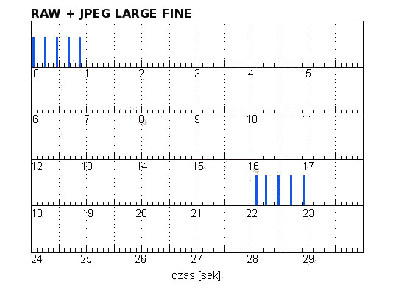Click the axis number 14
Image resolution: width=396 pixels, height=293 pixels.
[x=142, y=166]
